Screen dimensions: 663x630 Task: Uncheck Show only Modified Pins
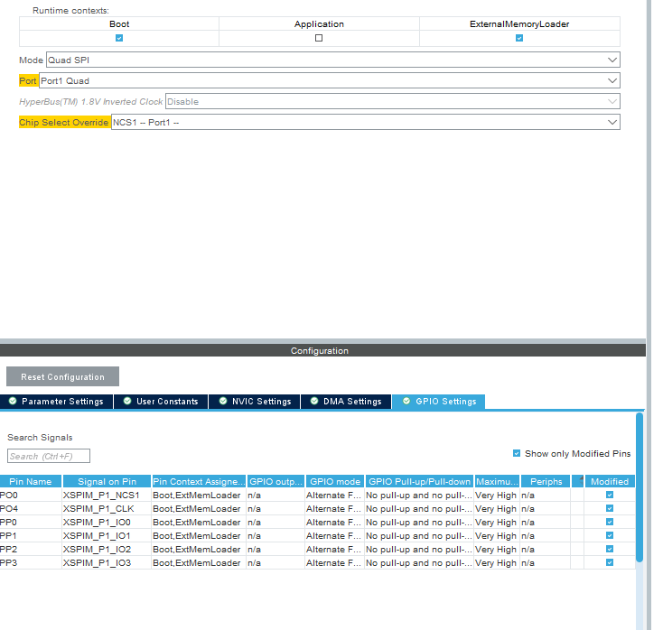click(517, 453)
